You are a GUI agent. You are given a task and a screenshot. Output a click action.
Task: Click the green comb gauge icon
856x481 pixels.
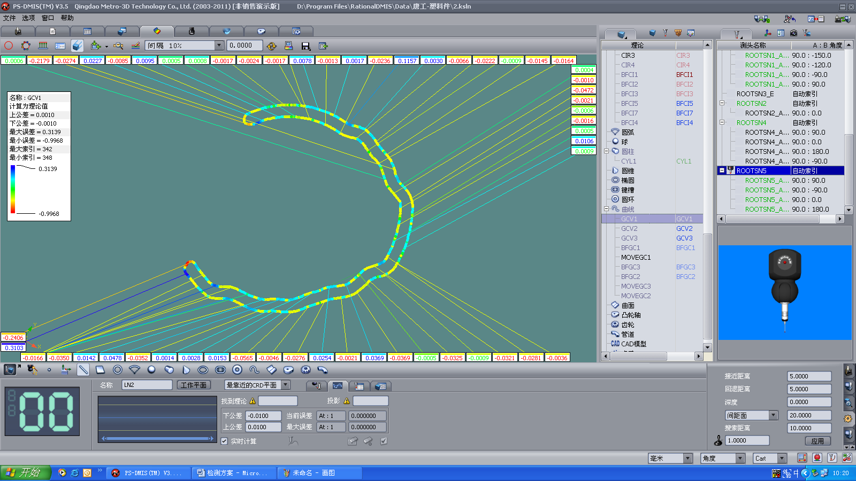43,45
